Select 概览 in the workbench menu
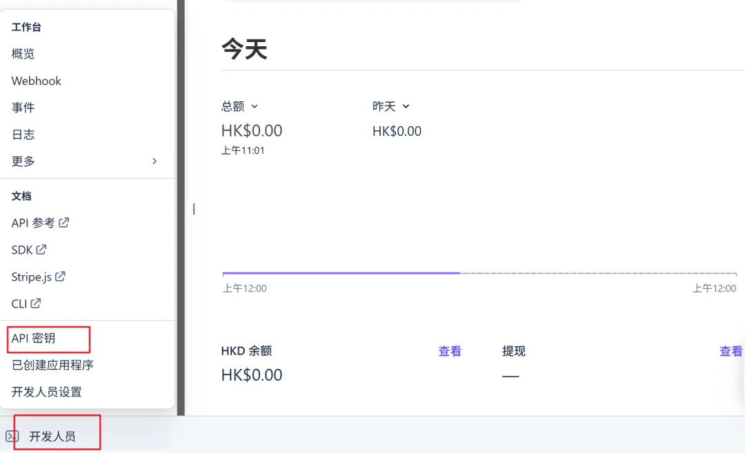 pyautogui.click(x=23, y=54)
